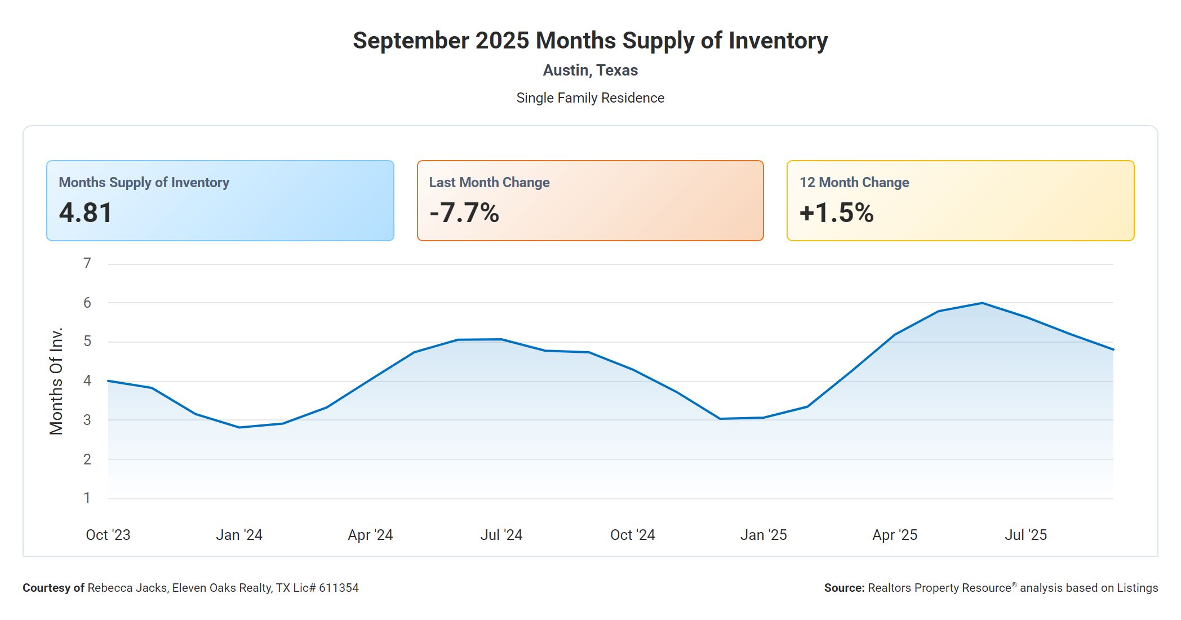Select the Apr '25 x-axis label
Screen dimensions: 1181x620
895,535
